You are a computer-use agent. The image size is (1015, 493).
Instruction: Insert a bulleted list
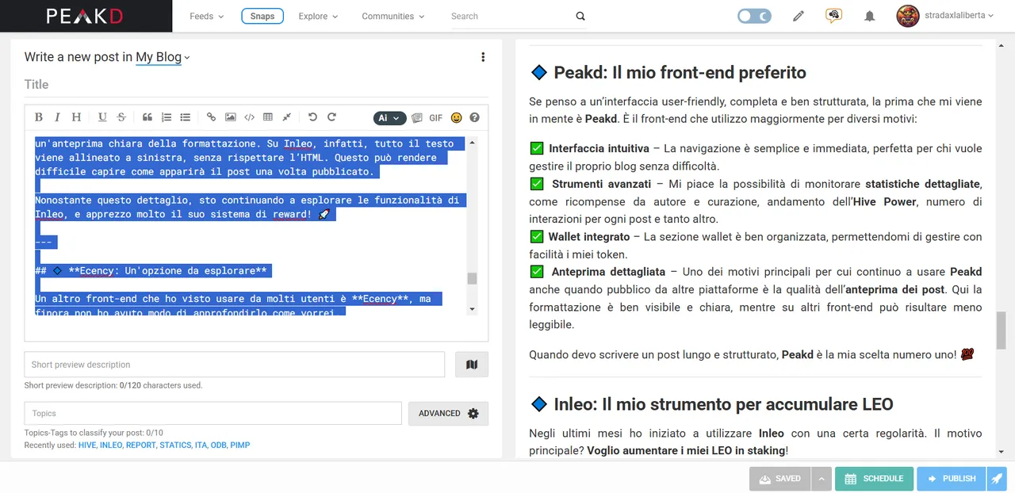point(185,117)
